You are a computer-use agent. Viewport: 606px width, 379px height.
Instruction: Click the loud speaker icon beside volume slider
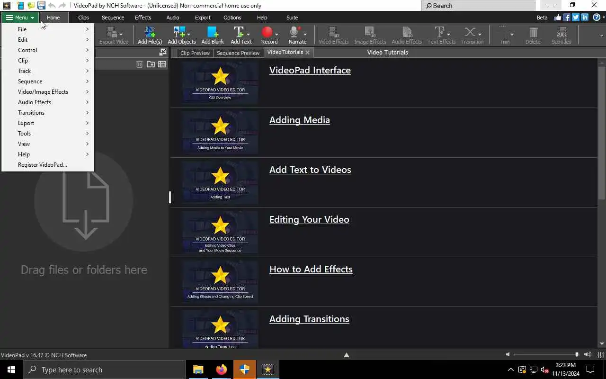[x=588, y=354]
